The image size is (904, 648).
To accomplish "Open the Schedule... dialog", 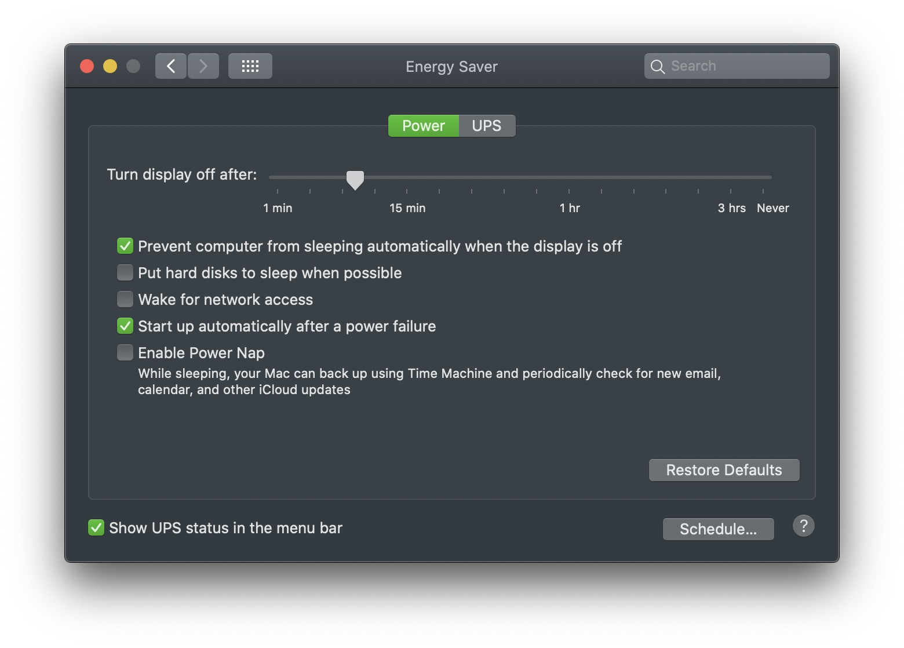I will pos(718,529).
